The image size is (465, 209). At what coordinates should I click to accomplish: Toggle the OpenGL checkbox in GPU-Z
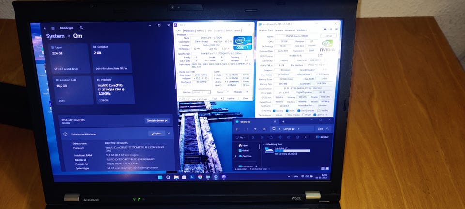click(x=315, y=115)
